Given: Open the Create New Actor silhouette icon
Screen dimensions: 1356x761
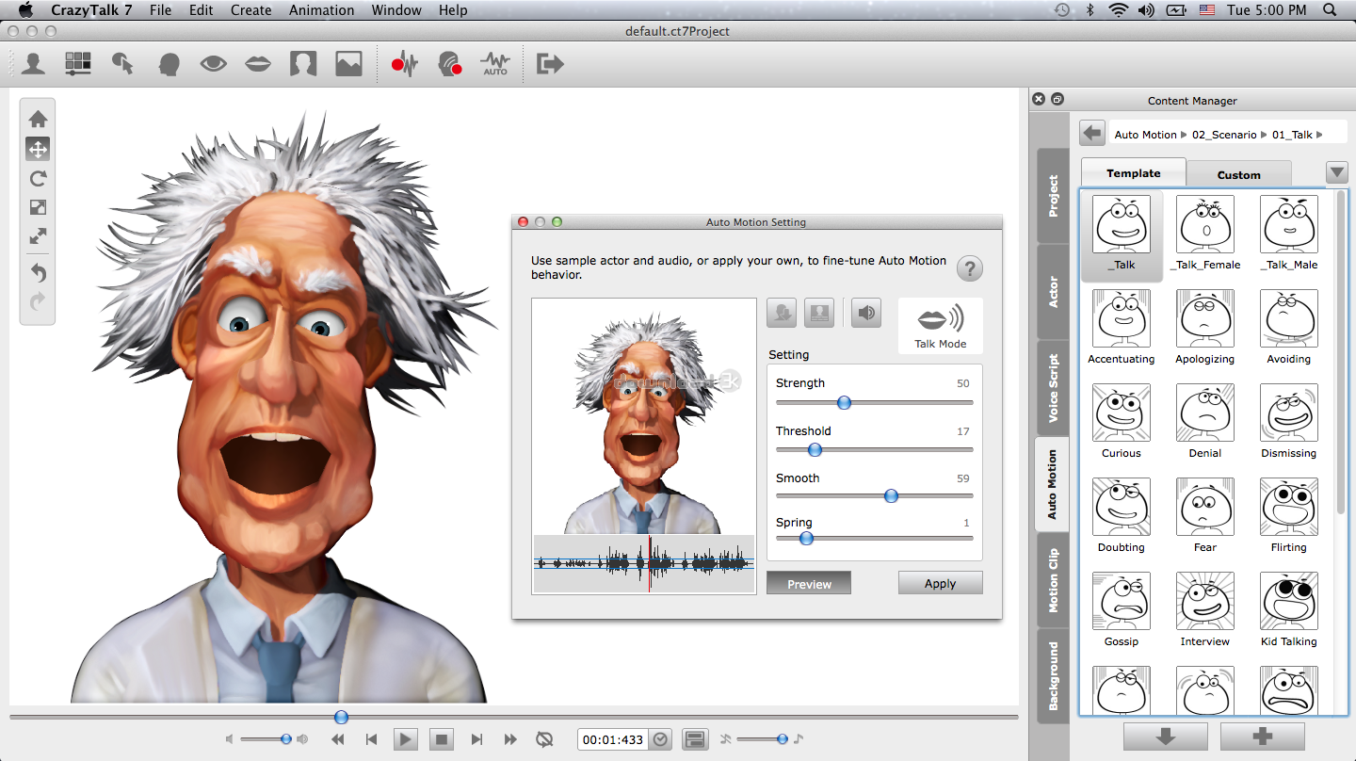Looking at the screenshot, I should pos(34,64).
